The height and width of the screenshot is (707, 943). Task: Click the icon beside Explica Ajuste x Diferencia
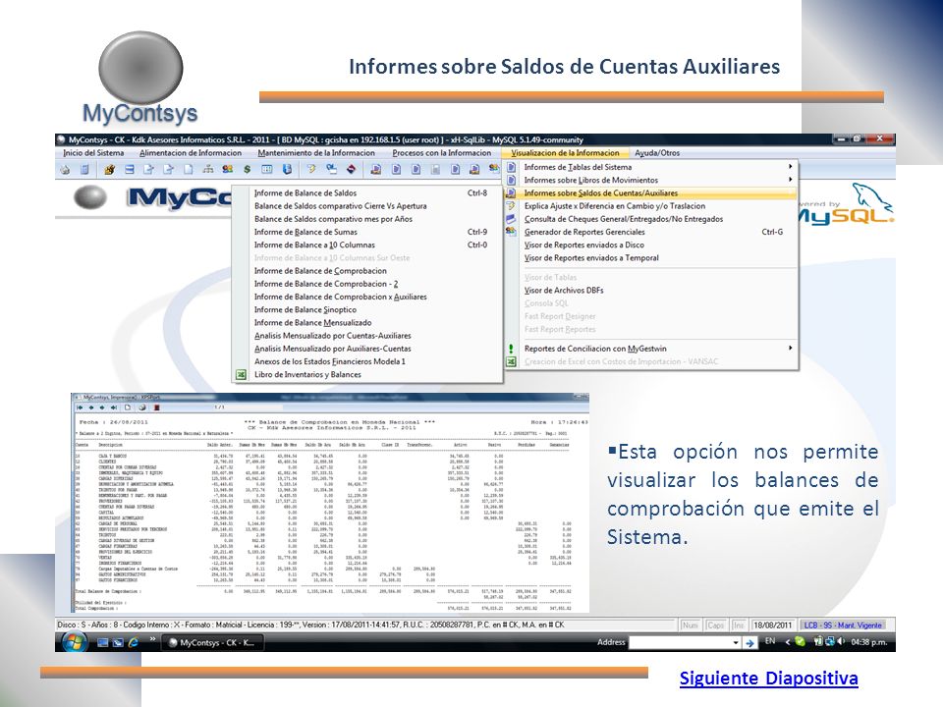(511, 205)
